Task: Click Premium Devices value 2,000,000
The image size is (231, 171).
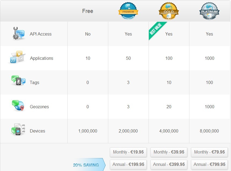Action: coord(128,131)
